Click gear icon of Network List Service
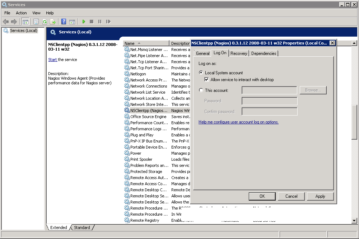This screenshot has height=239, width=359. [x=127, y=92]
